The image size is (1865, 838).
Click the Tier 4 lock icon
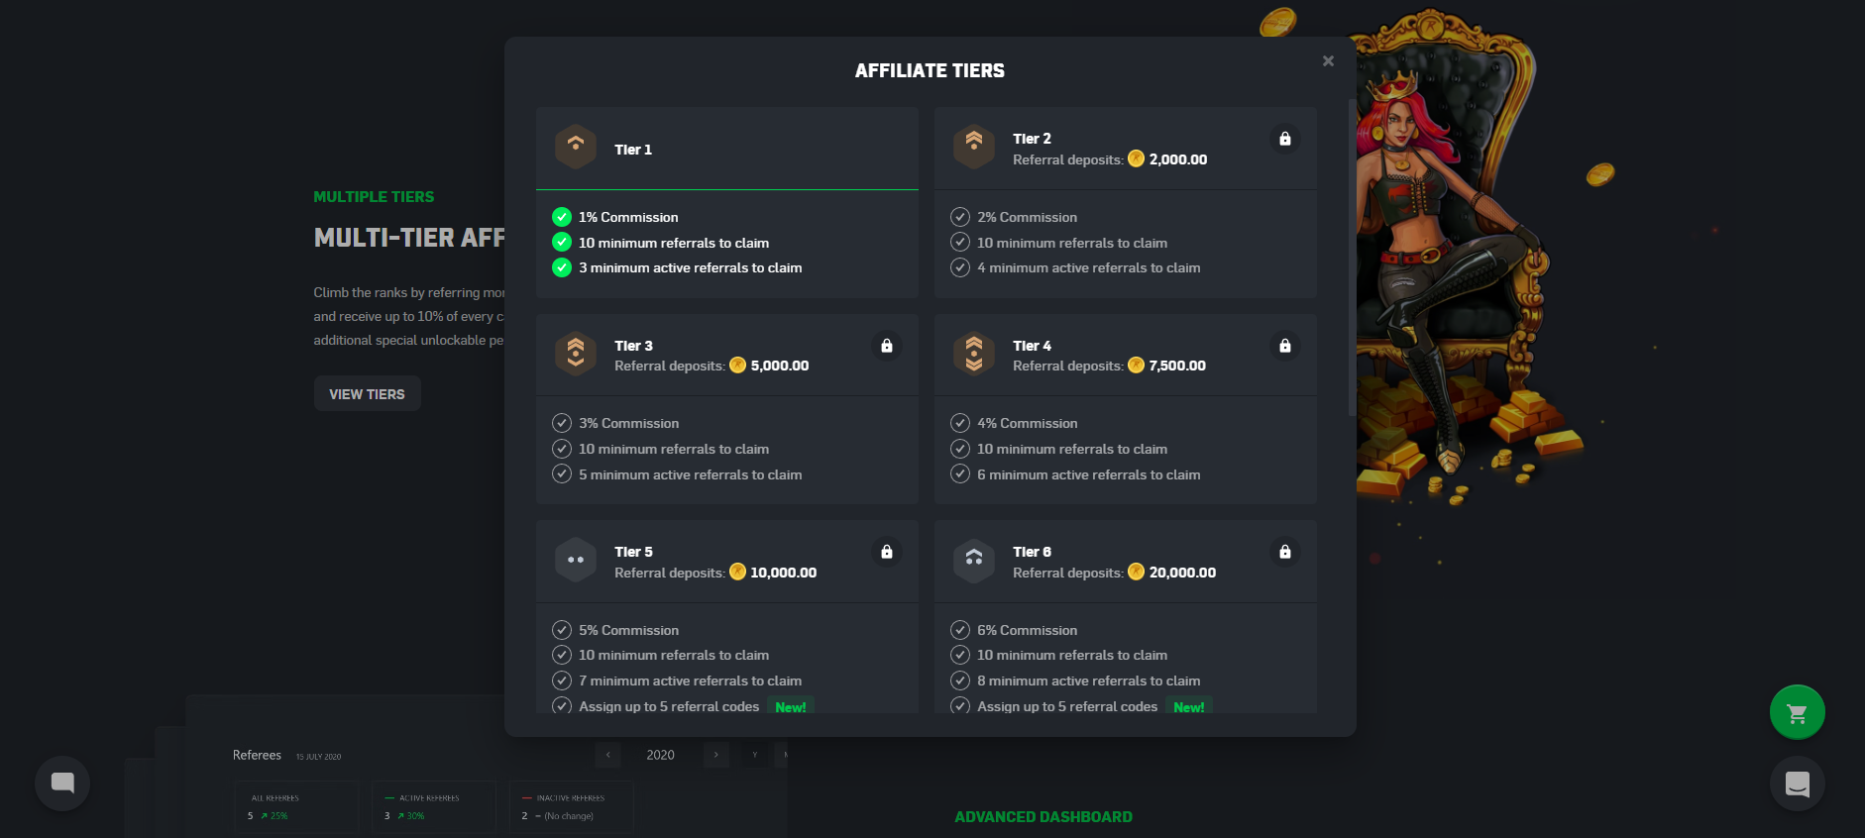[1284, 346]
